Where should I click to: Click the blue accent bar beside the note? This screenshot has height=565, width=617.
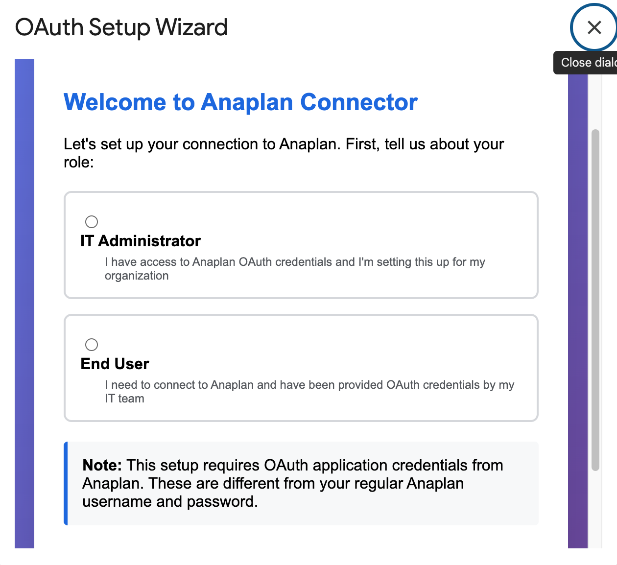pyautogui.click(x=65, y=483)
